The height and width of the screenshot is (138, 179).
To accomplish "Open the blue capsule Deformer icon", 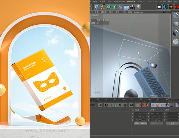I will pyautogui.click(x=121, y=7).
